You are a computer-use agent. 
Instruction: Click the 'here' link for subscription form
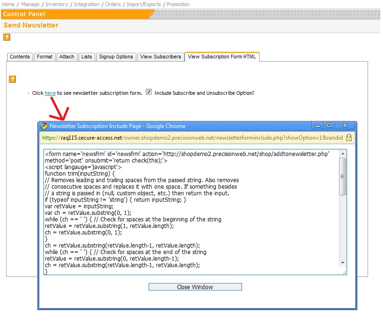click(x=50, y=93)
